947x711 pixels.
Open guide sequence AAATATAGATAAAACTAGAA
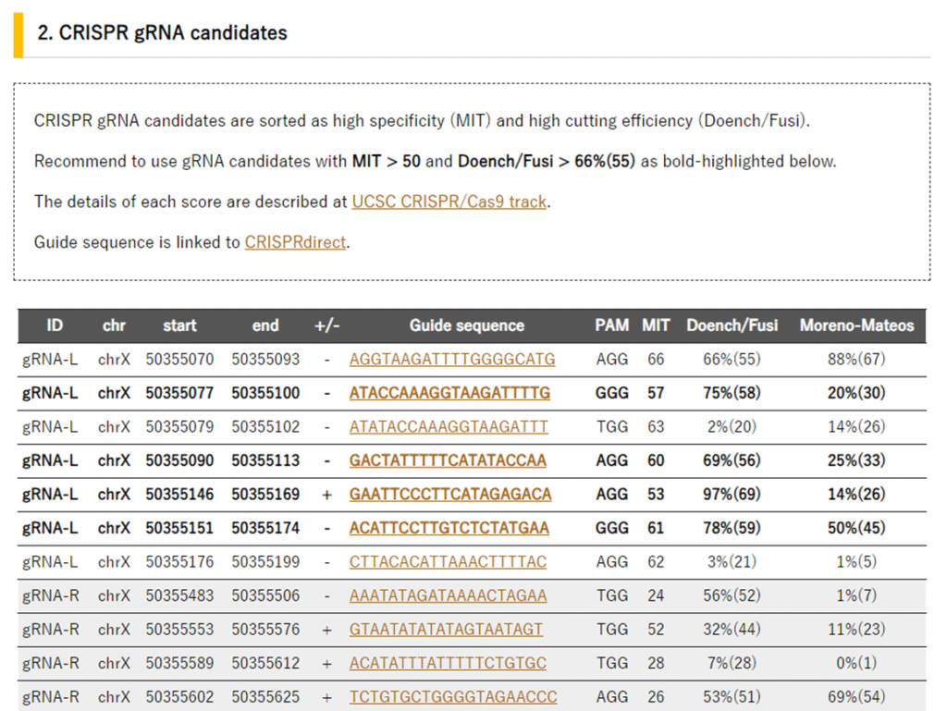[x=448, y=595]
